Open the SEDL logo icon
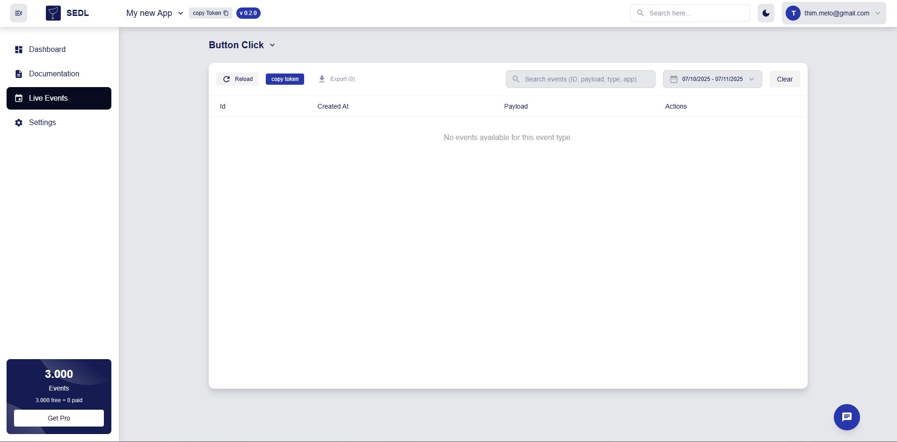This screenshot has width=897, height=442. (x=53, y=13)
